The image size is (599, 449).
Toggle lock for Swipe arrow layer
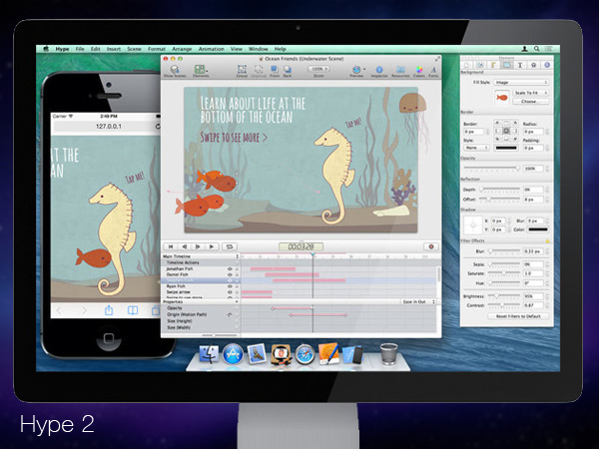[x=237, y=292]
